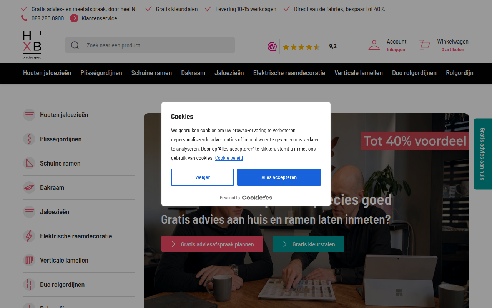Image resolution: width=492 pixels, height=308 pixels.
Task: Click the Dakraam sidebar icon
Action: click(x=29, y=187)
